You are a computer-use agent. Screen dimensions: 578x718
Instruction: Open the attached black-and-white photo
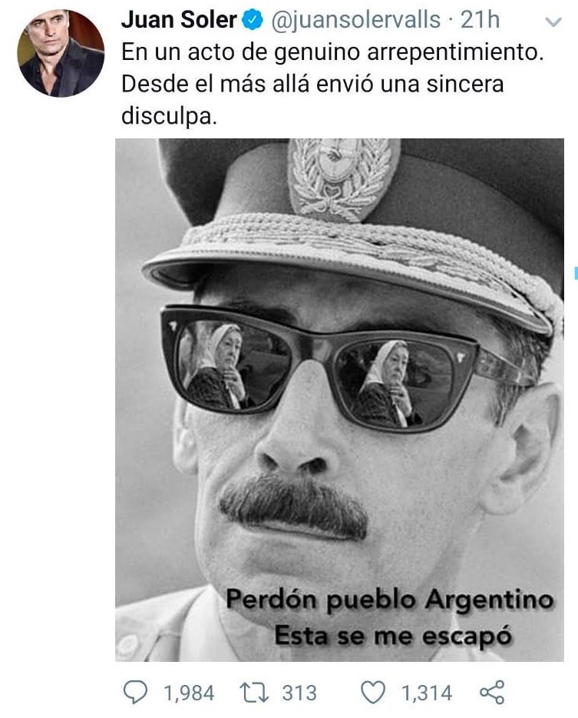pyautogui.click(x=339, y=400)
